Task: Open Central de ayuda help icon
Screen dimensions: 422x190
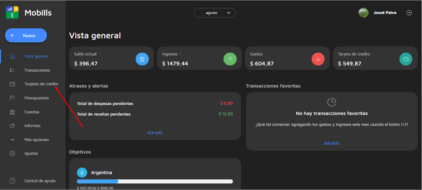Action: [13, 181]
